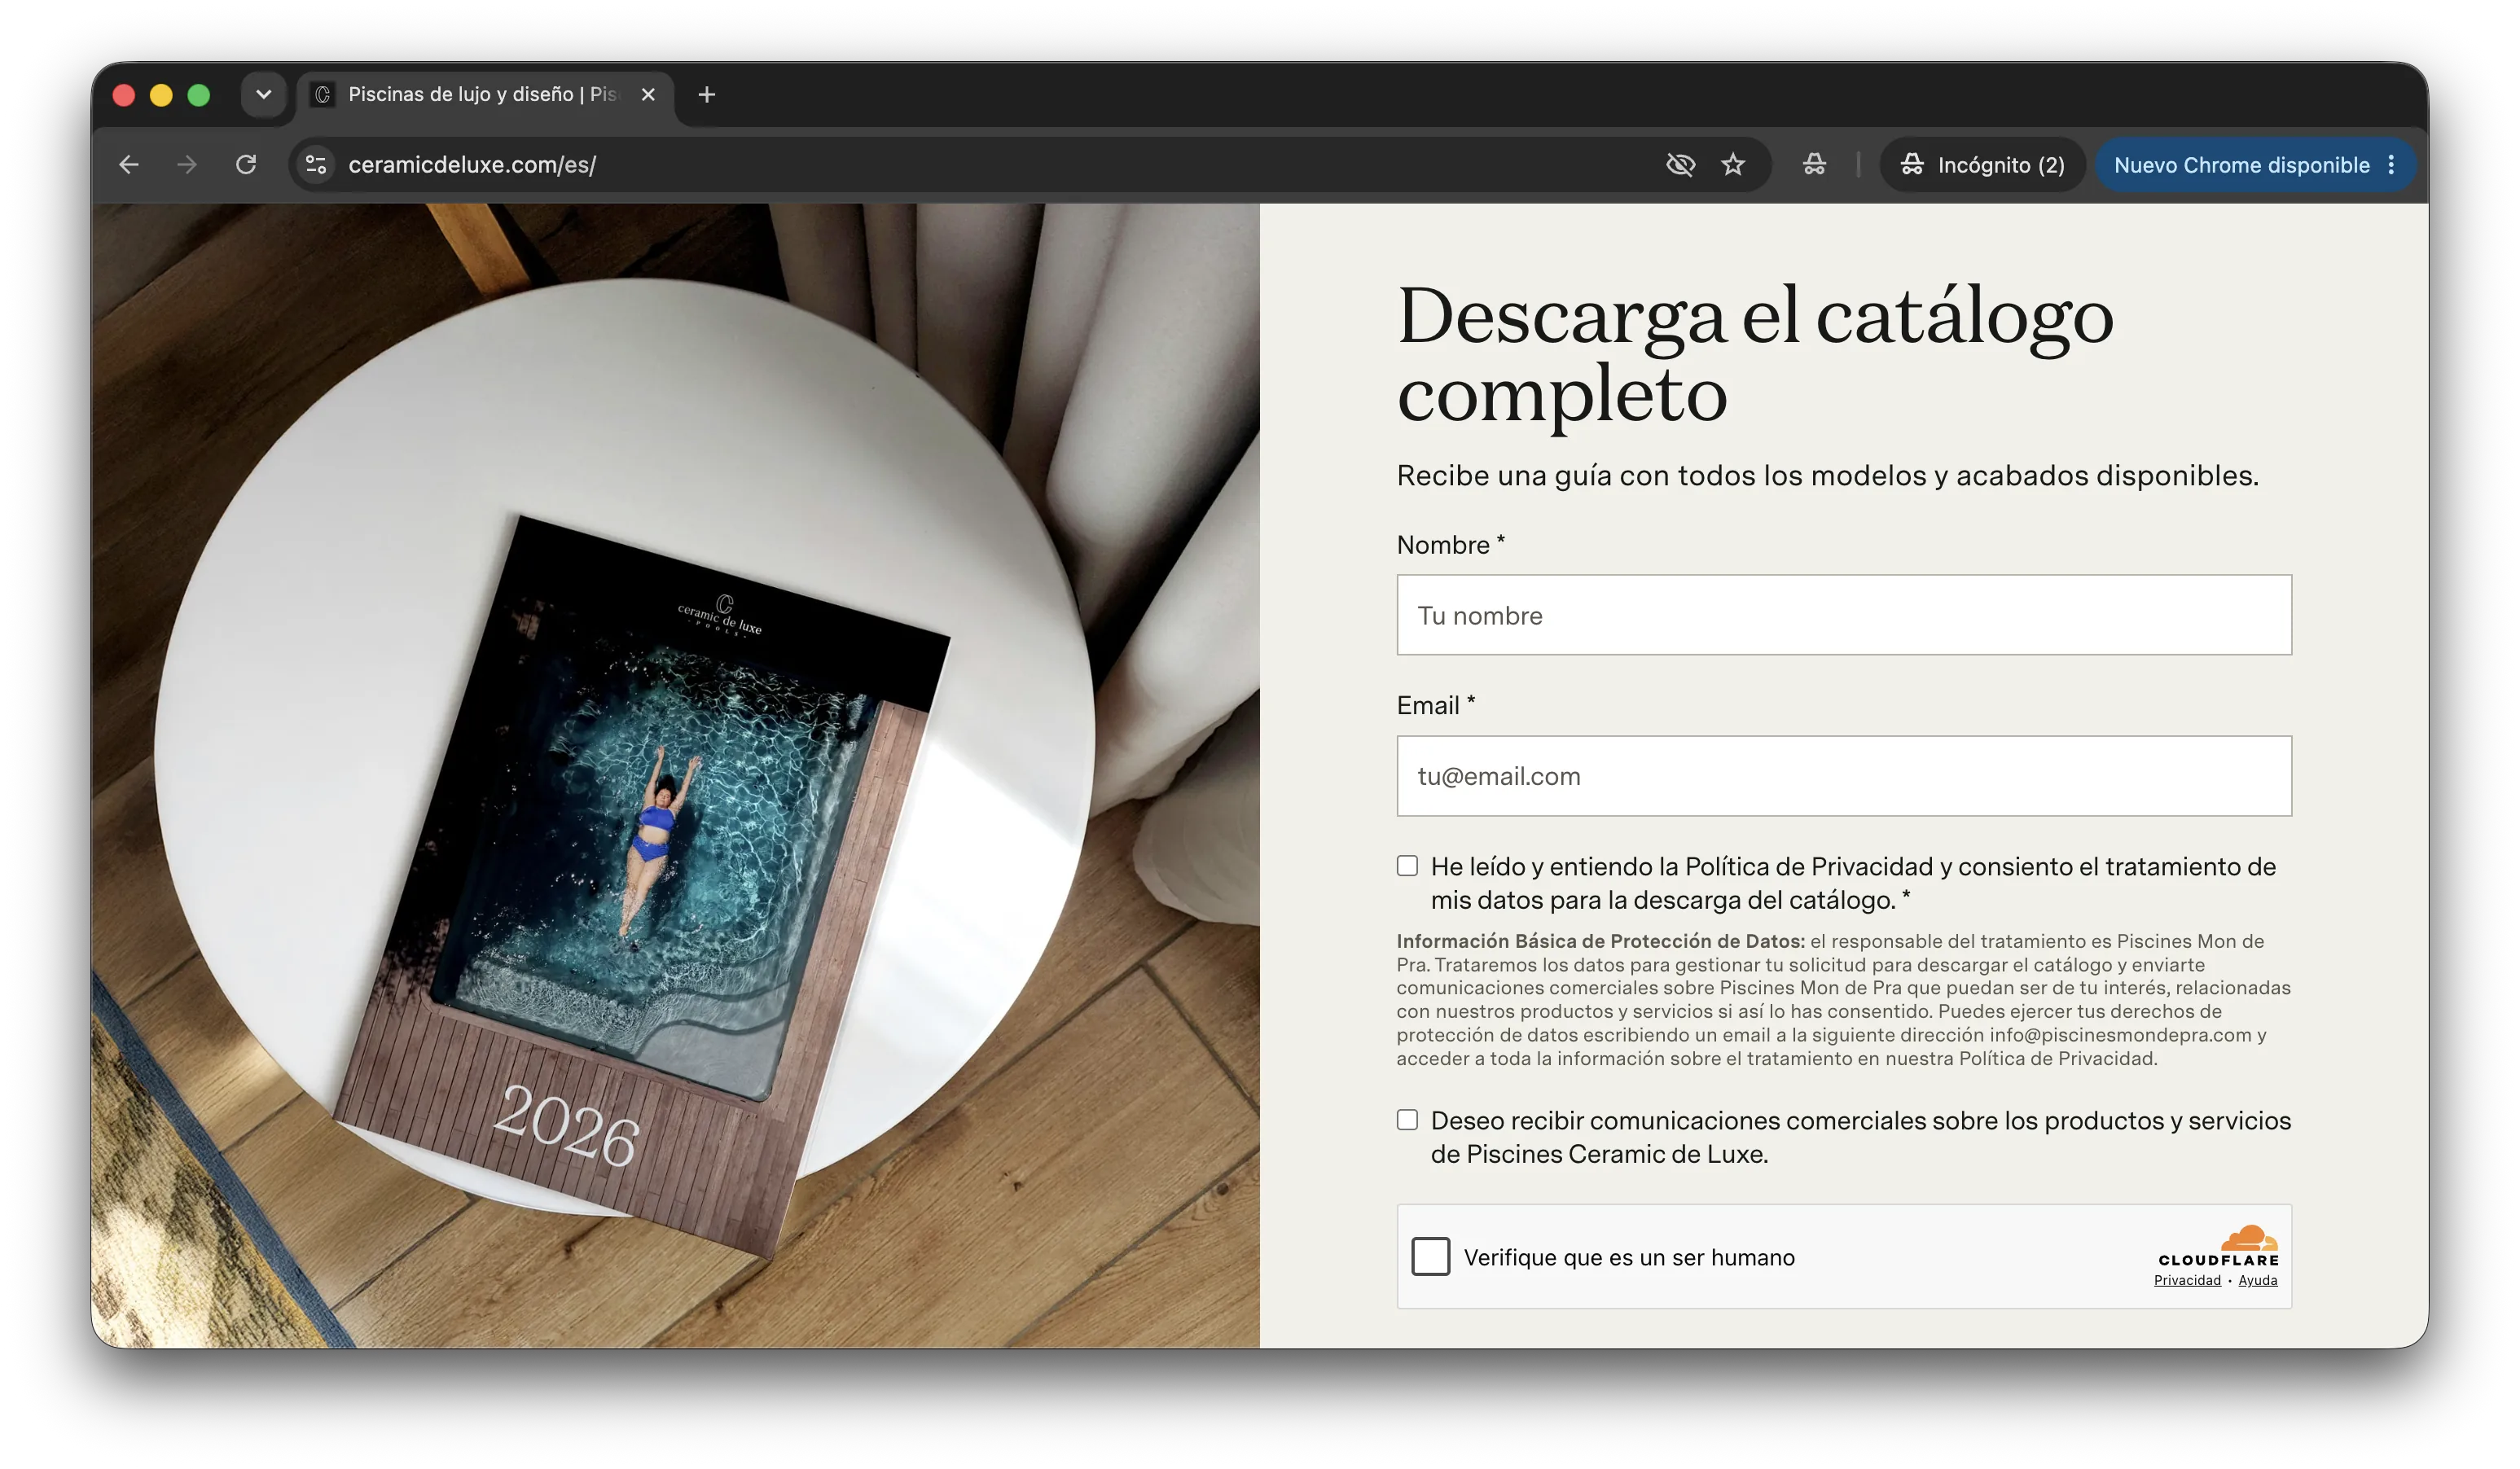Go back to previous page
The image size is (2520, 1469).
pos(129,165)
